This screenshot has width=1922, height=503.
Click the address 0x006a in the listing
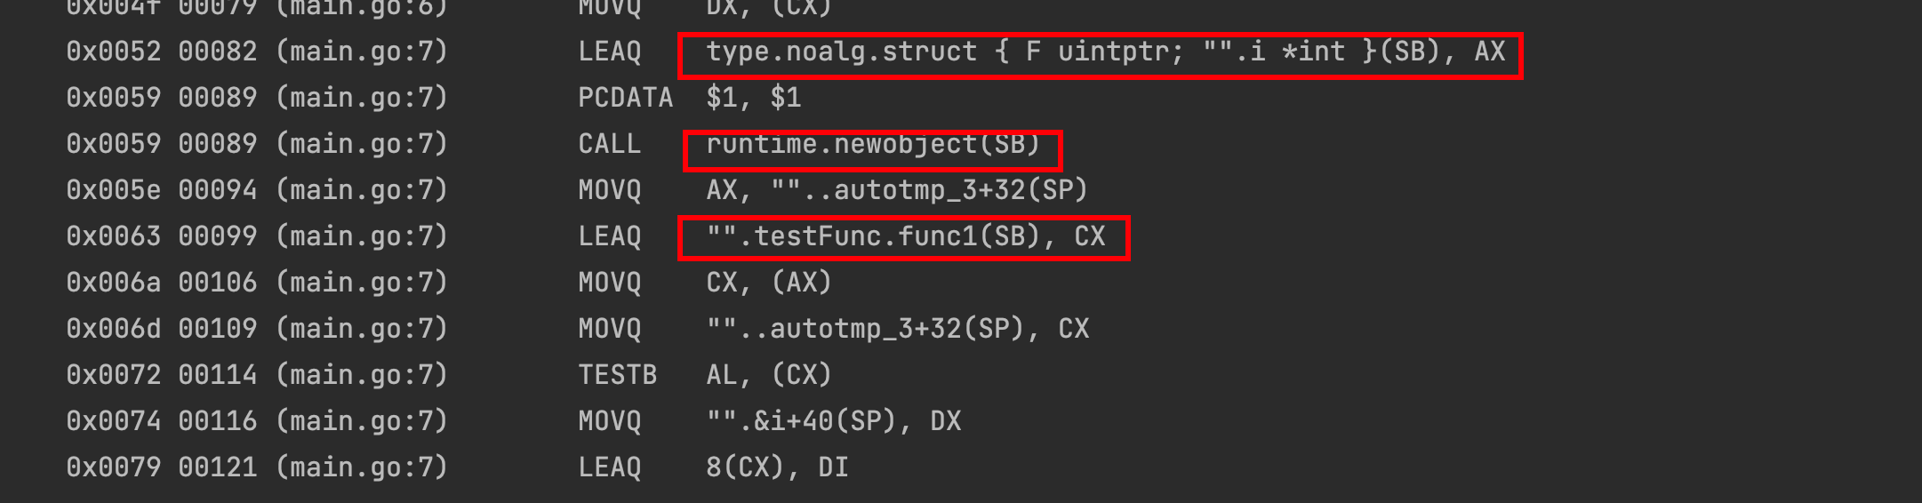click(x=113, y=283)
